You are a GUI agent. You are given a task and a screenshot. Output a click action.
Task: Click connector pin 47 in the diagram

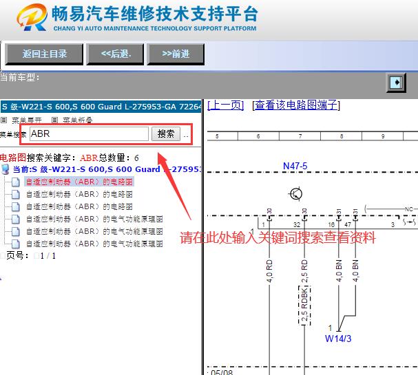(x=348, y=225)
